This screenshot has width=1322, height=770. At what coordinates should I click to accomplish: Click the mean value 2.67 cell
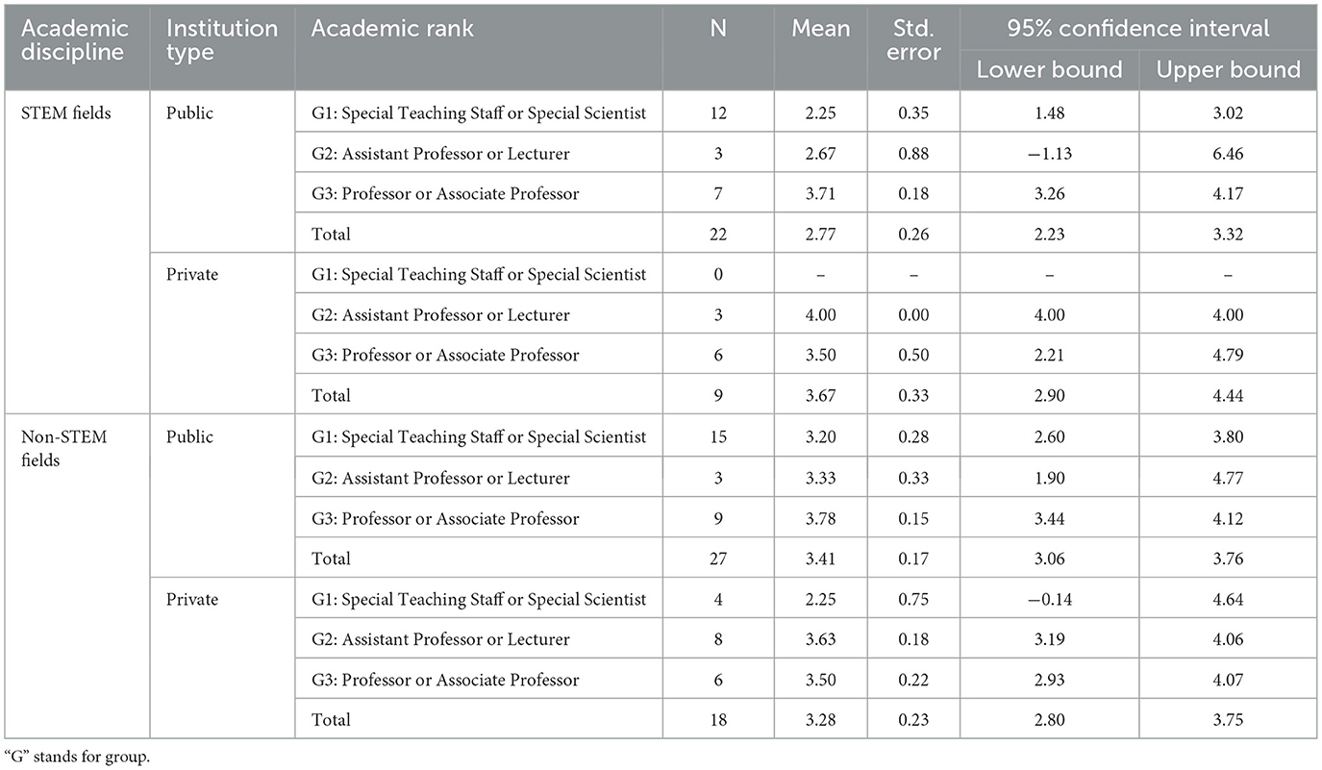[x=821, y=153]
